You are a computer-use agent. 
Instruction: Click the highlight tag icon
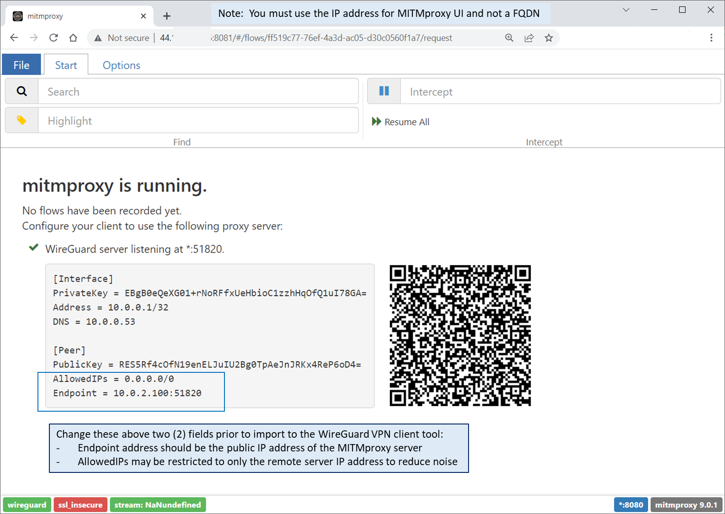click(21, 121)
